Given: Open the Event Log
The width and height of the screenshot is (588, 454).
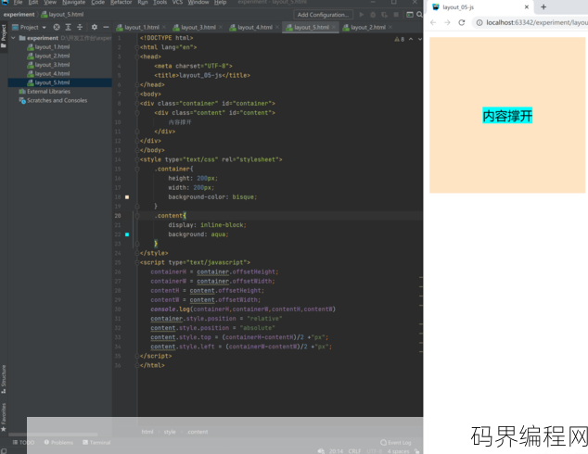Looking at the screenshot, I should (x=396, y=442).
